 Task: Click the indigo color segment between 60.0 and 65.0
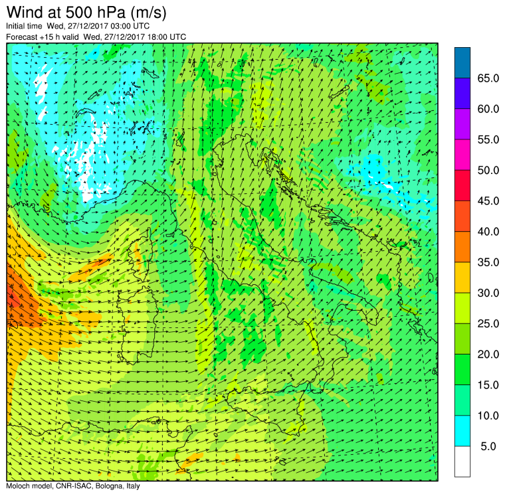[x=462, y=94]
